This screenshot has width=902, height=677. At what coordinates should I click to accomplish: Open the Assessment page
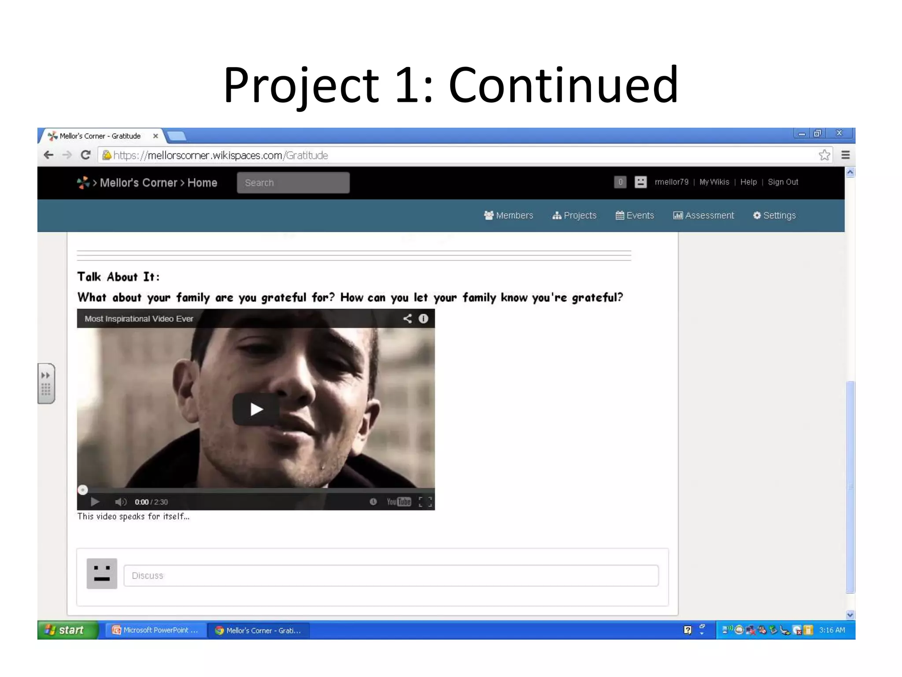703,216
